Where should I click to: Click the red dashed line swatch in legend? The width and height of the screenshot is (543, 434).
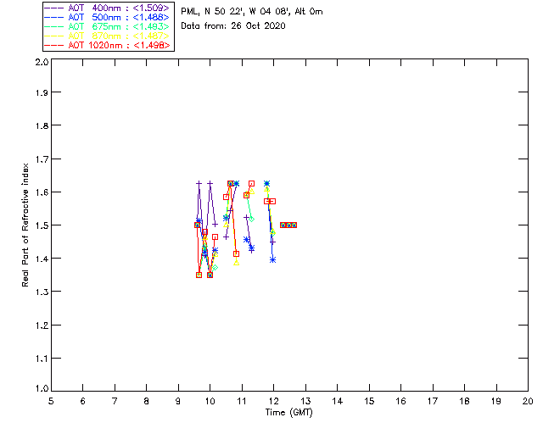(x=54, y=45)
